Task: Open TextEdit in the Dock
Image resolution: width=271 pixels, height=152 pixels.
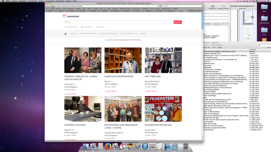Action: point(160,146)
